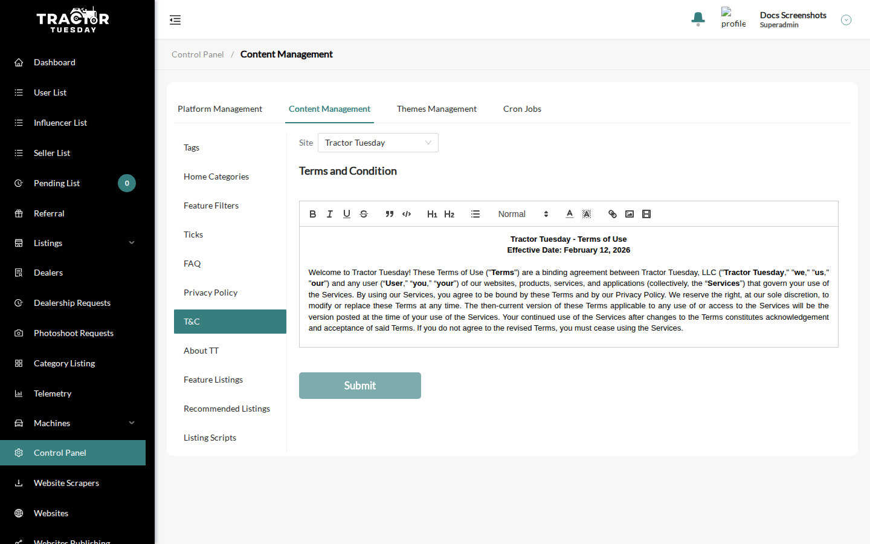Open Dealership Requests in the sidebar
Viewport: 870px width, 544px height.
click(x=72, y=303)
